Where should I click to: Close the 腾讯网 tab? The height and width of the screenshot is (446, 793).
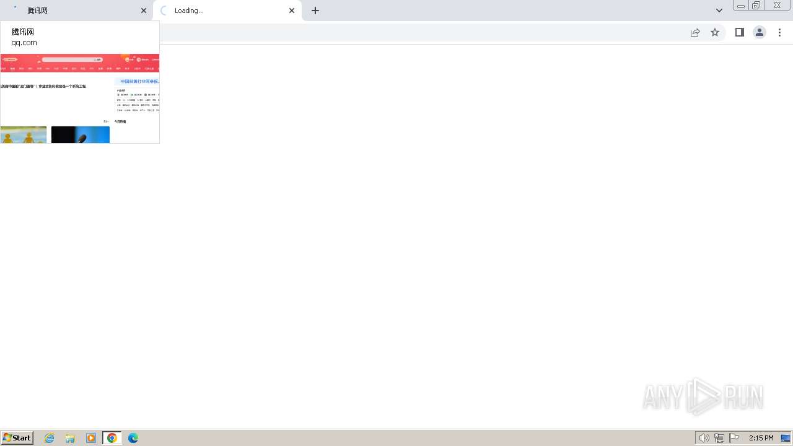[144, 11]
